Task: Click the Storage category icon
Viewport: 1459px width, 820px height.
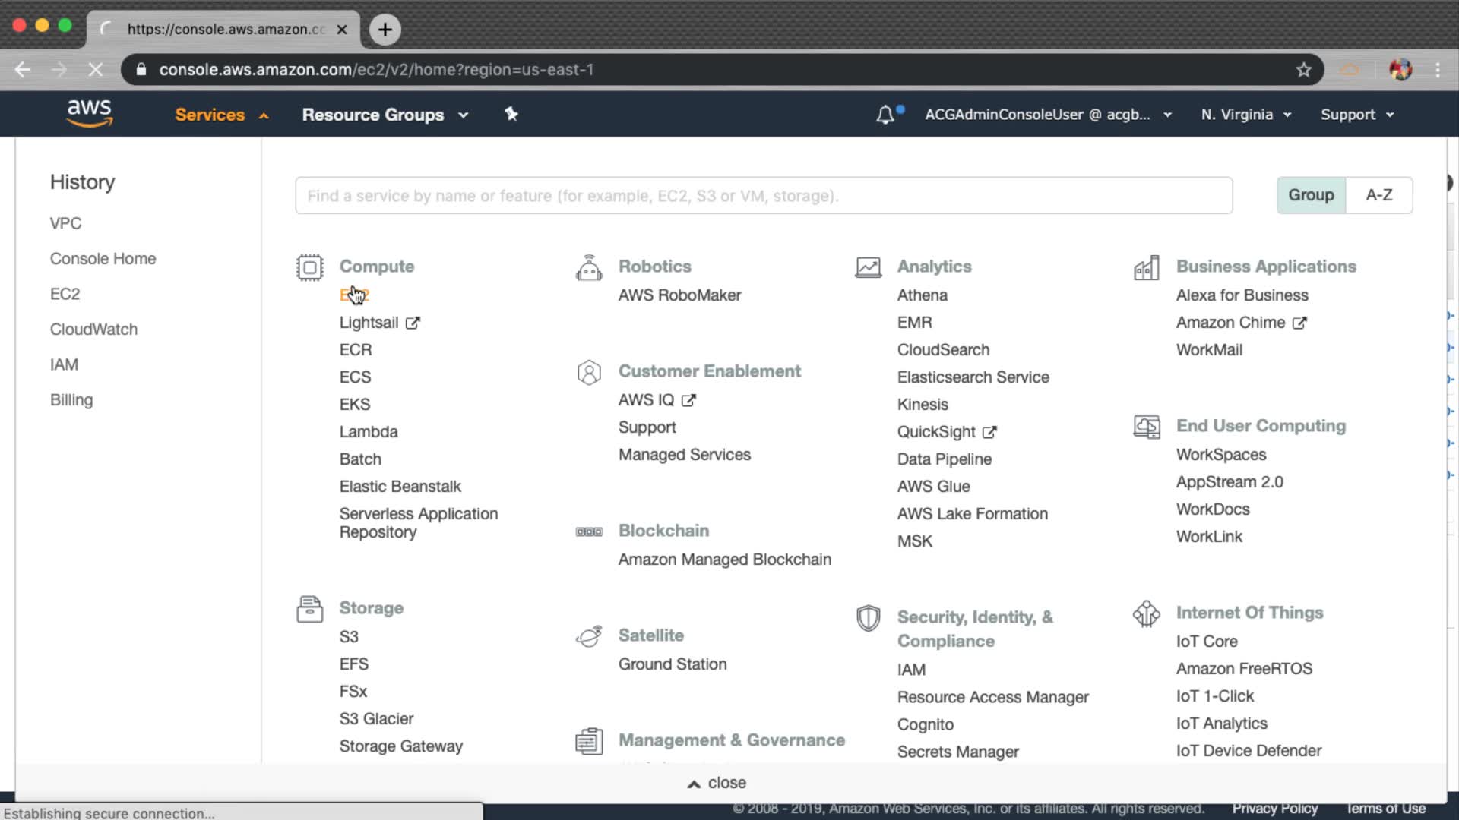Action: 309,610
